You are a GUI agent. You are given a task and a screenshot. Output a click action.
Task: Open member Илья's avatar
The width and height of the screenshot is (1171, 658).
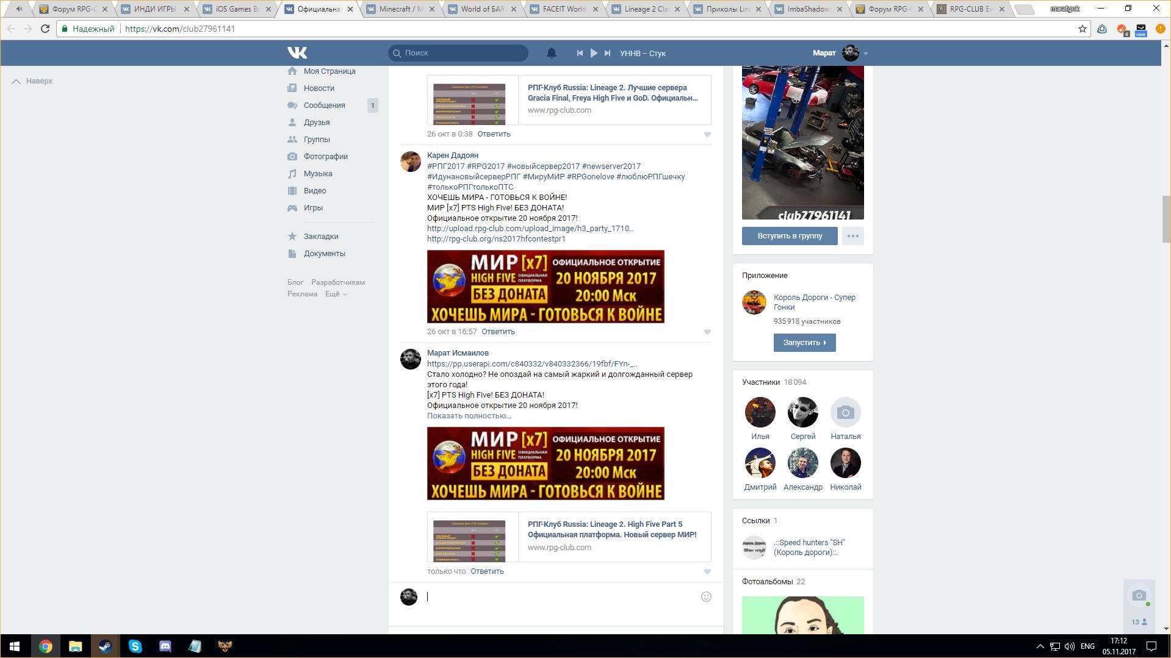pyautogui.click(x=760, y=413)
